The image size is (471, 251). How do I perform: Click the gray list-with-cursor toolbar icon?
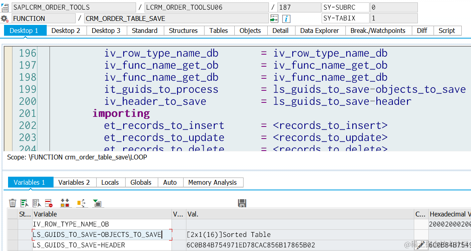tap(37, 203)
